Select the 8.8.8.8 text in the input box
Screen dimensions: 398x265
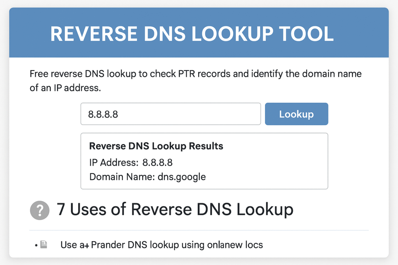coord(99,114)
